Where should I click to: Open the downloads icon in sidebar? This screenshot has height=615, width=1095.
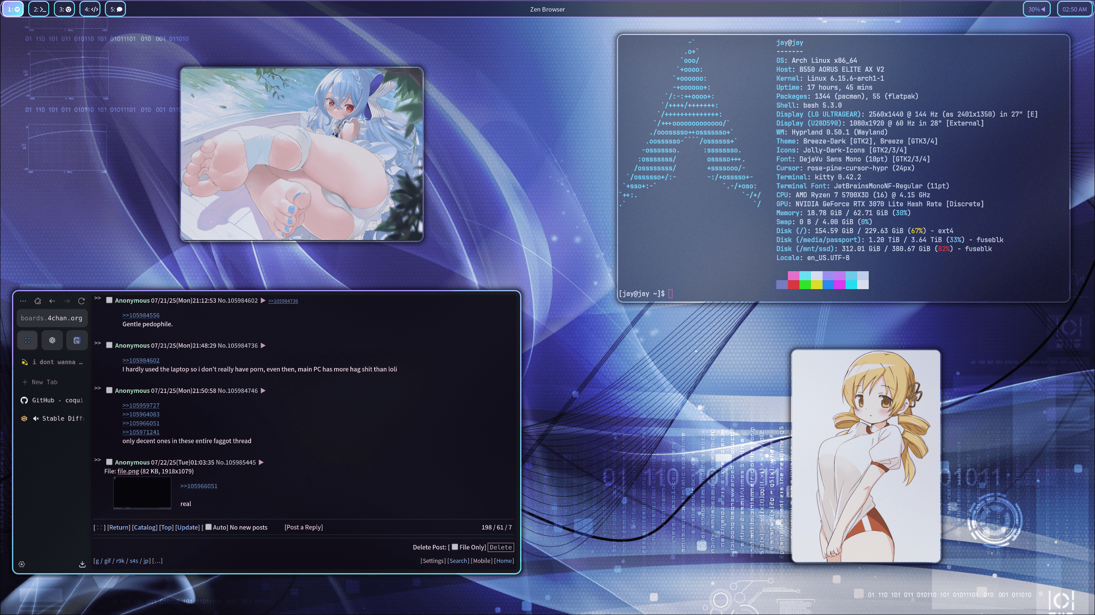coord(82,564)
